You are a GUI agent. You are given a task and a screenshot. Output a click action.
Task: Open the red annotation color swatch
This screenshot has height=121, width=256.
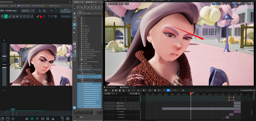click(x=41, y=16)
